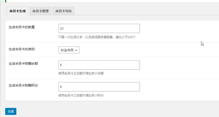Click the hint 使用会员卡之后额外增加多少积分

click(81, 95)
